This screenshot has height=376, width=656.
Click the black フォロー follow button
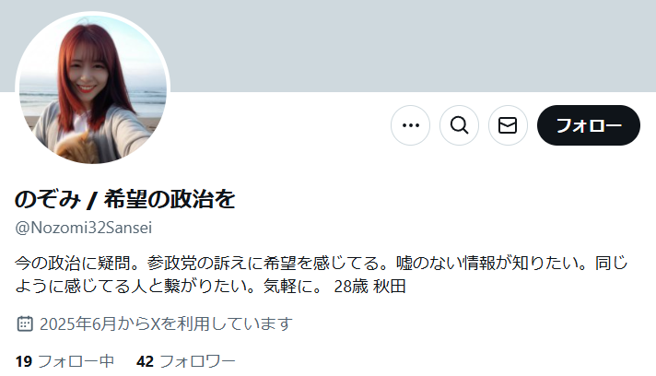click(x=588, y=125)
